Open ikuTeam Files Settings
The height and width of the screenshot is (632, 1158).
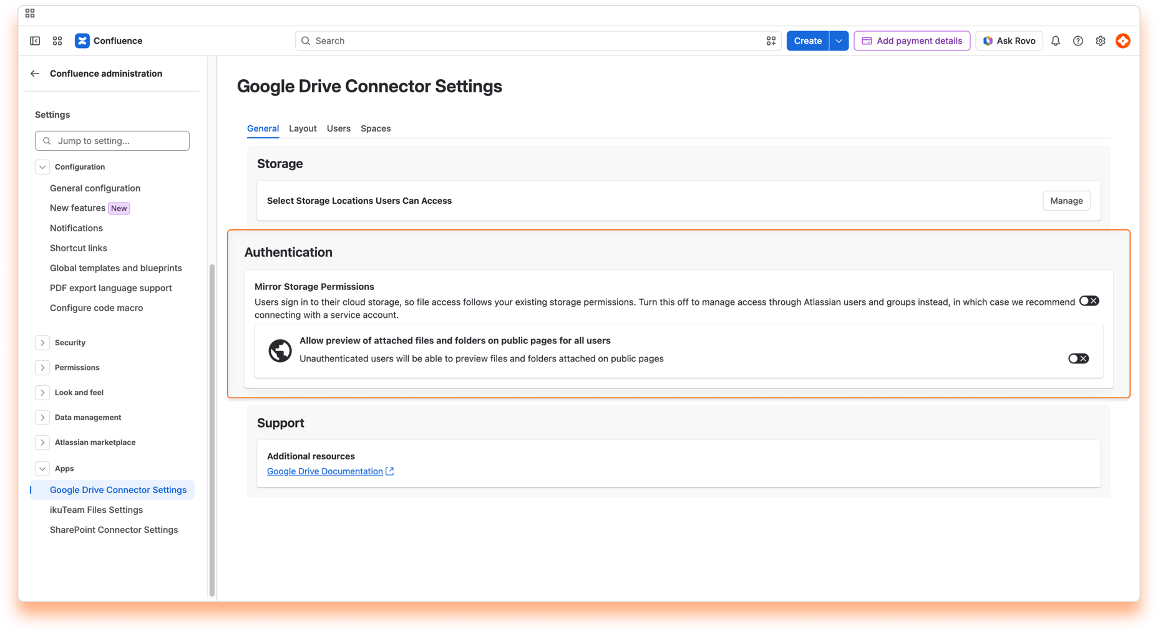(96, 510)
